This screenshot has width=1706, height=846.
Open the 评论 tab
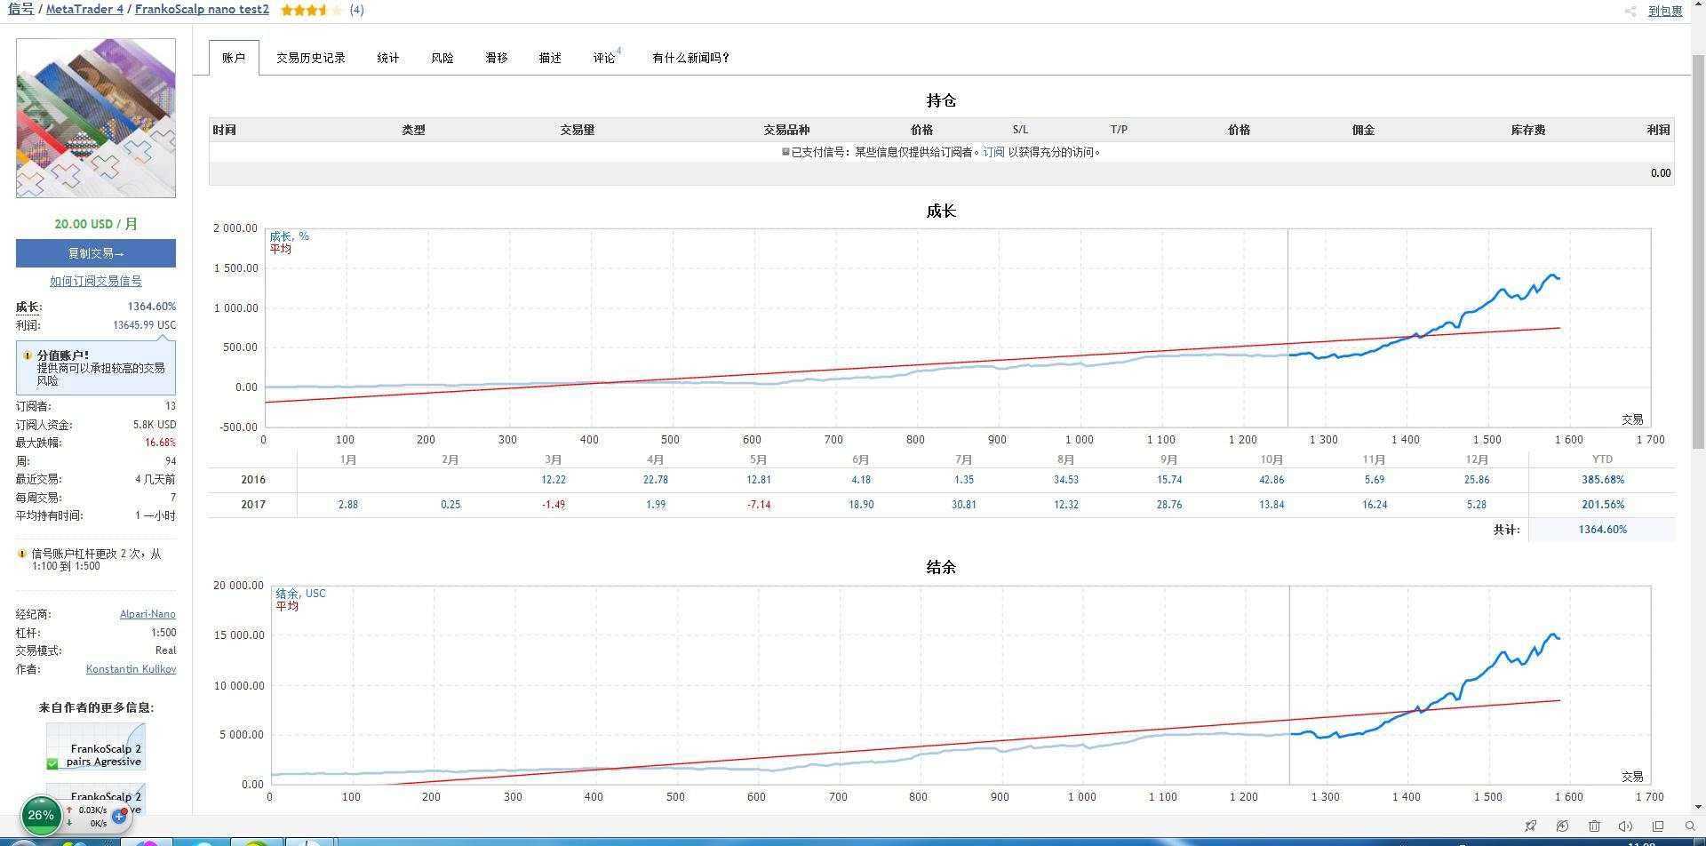[605, 58]
